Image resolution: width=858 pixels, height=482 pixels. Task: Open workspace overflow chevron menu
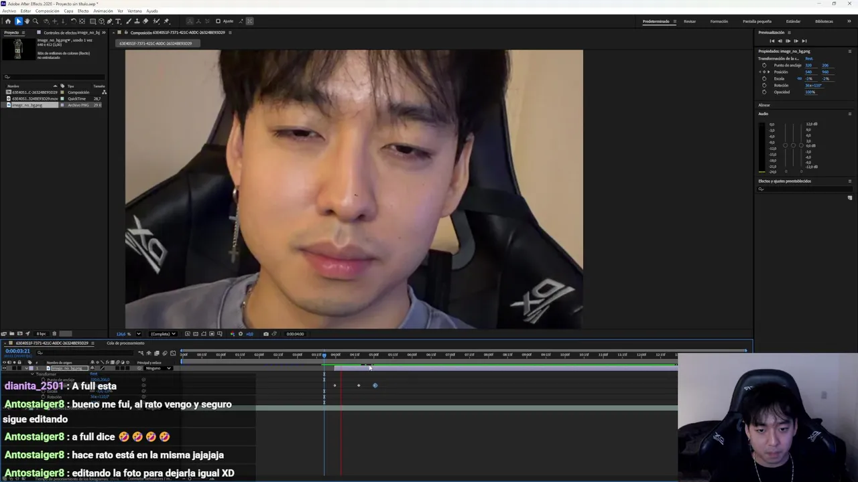pos(849,21)
